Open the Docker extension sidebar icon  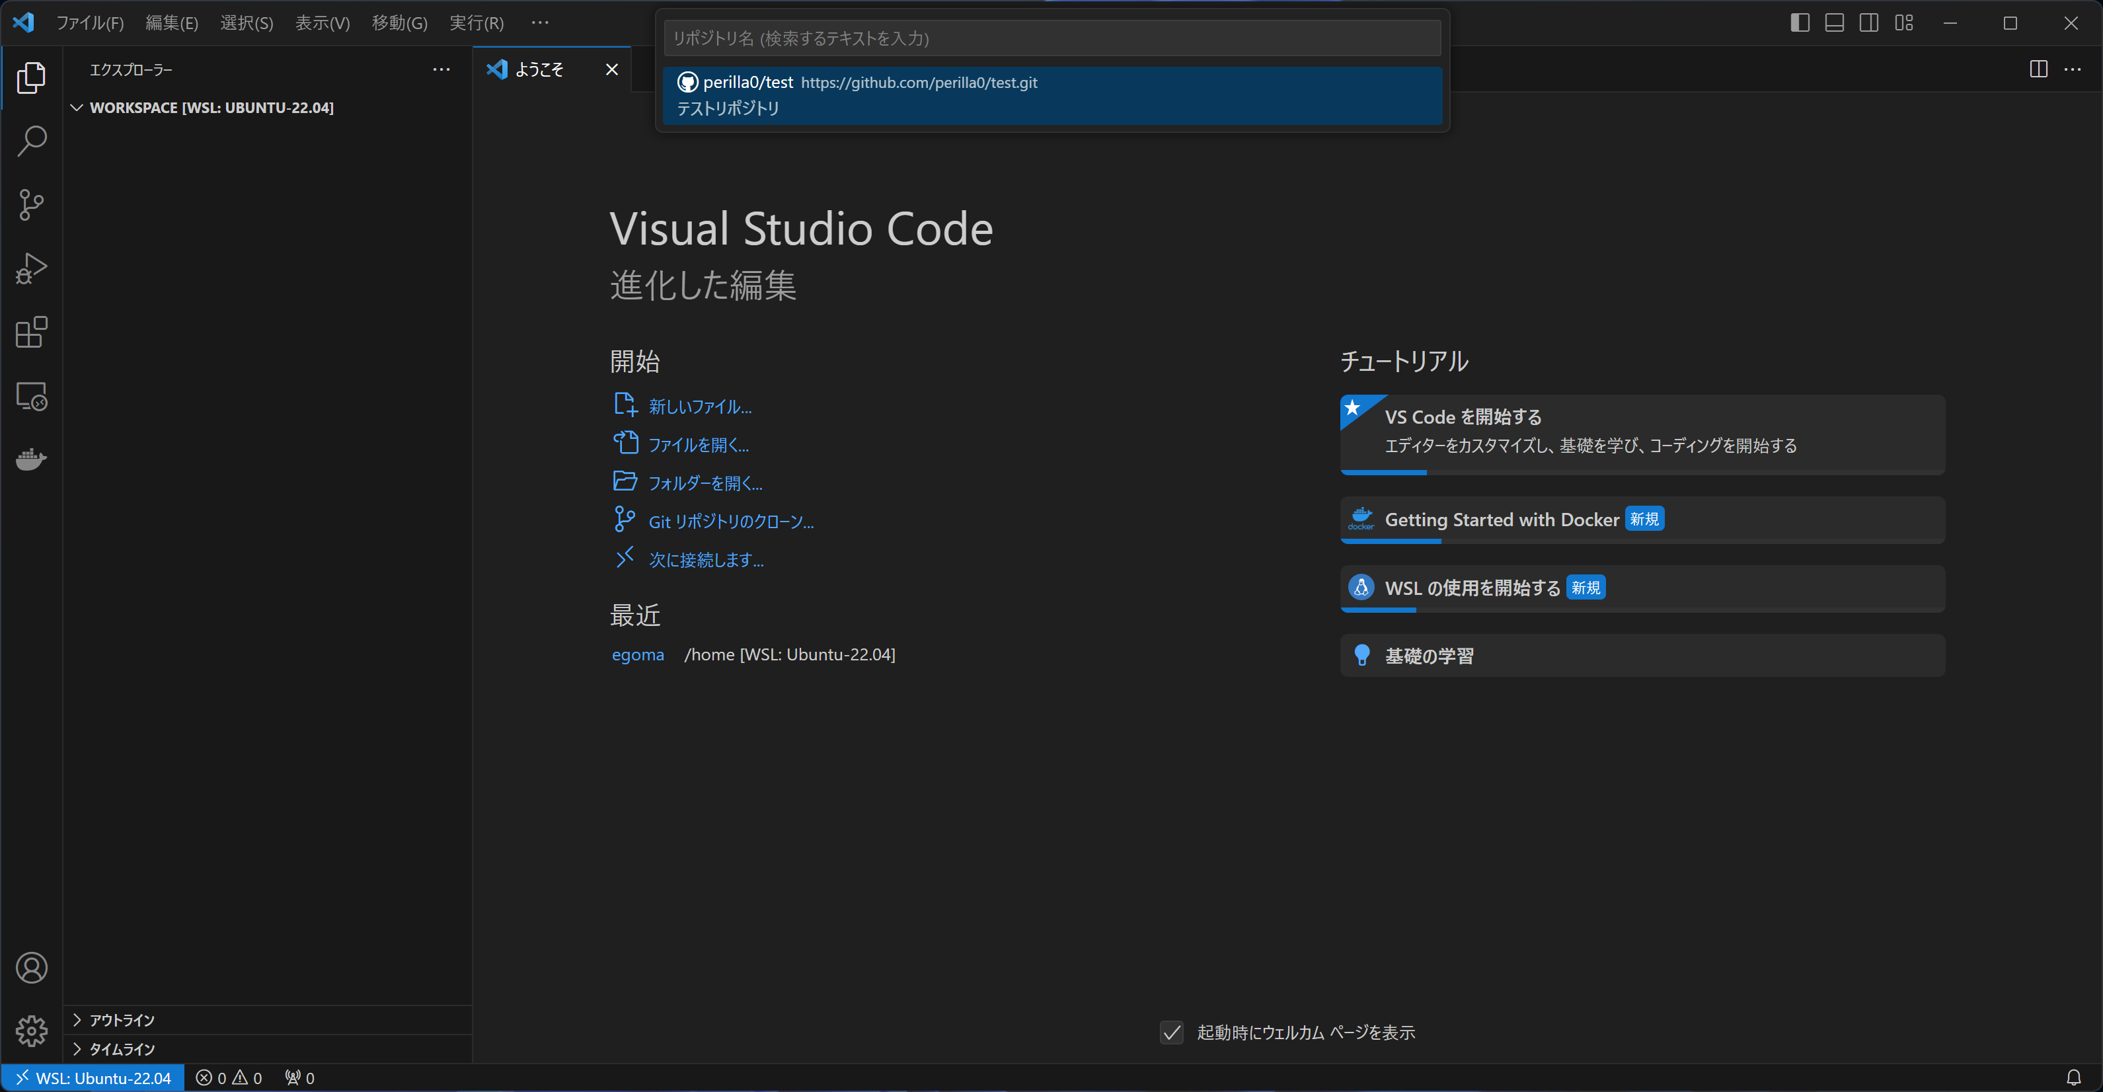31,459
